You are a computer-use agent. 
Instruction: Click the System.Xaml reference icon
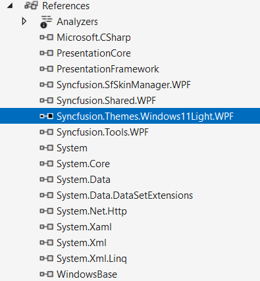47,227
